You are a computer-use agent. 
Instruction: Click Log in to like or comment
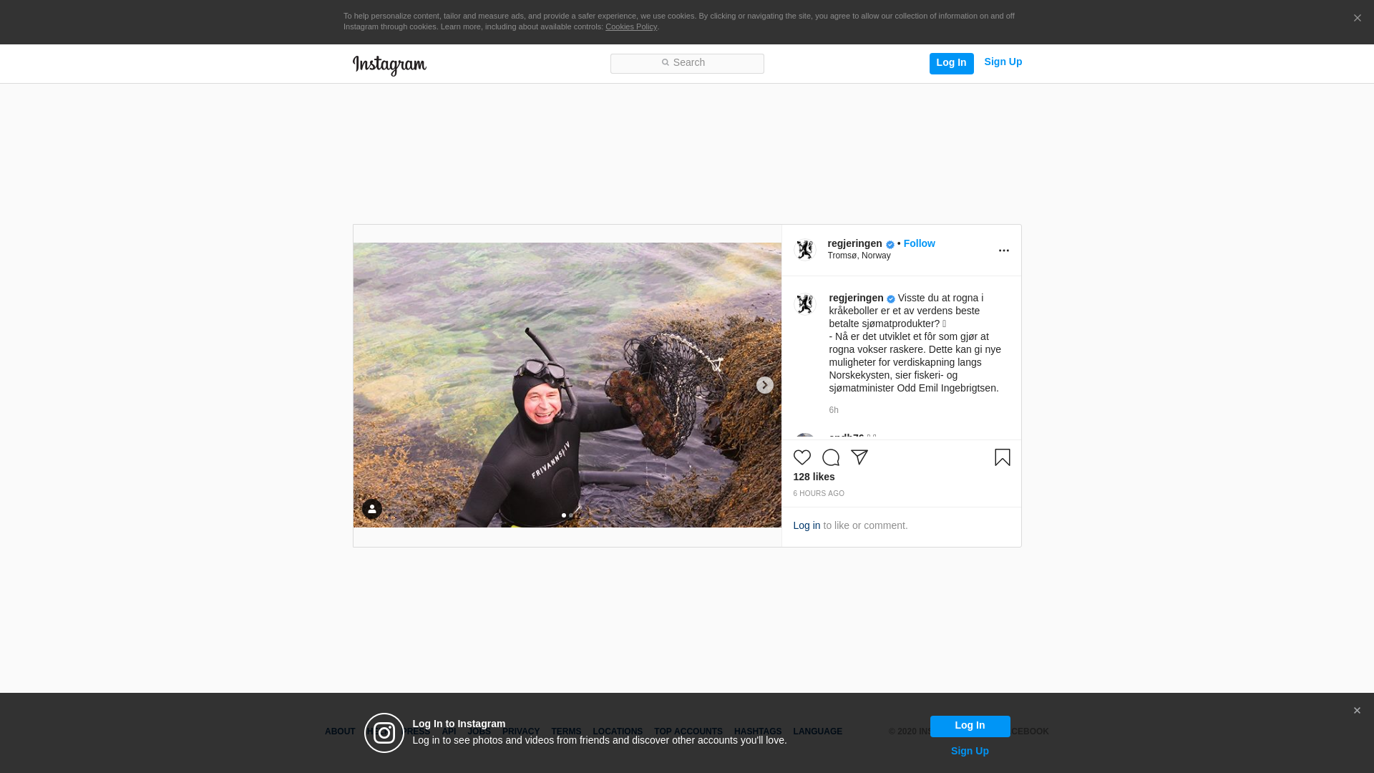click(x=807, y=525)
